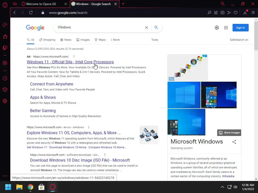
Task: Add page to bookmarks heart icon
Action: point(236,13)
